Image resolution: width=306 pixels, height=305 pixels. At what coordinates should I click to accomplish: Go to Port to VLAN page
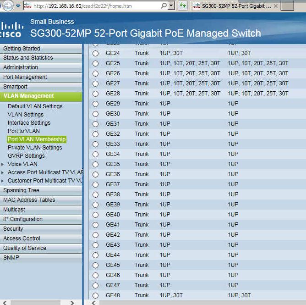pyautogui.click(x=23, y=131)
